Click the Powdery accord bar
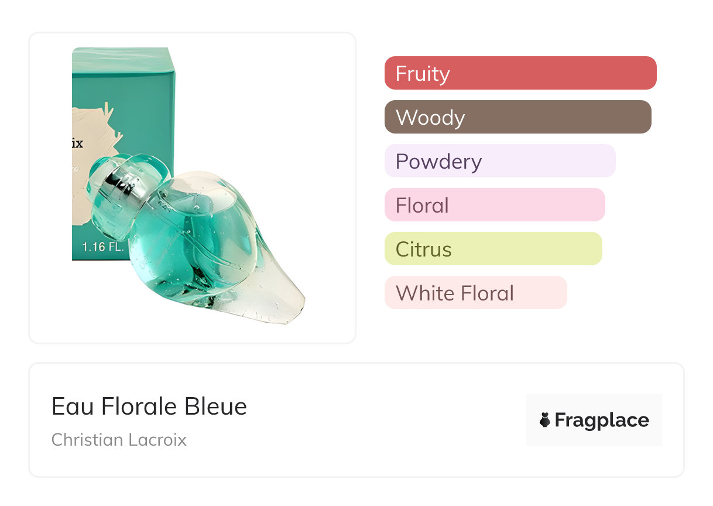Screen dimensions: 713x506 [500, 161]
